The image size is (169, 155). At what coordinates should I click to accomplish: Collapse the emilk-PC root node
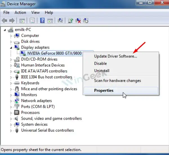[x=5, y=30]
